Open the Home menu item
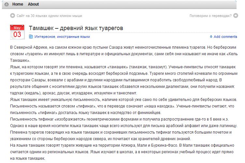 coord(18,4)
